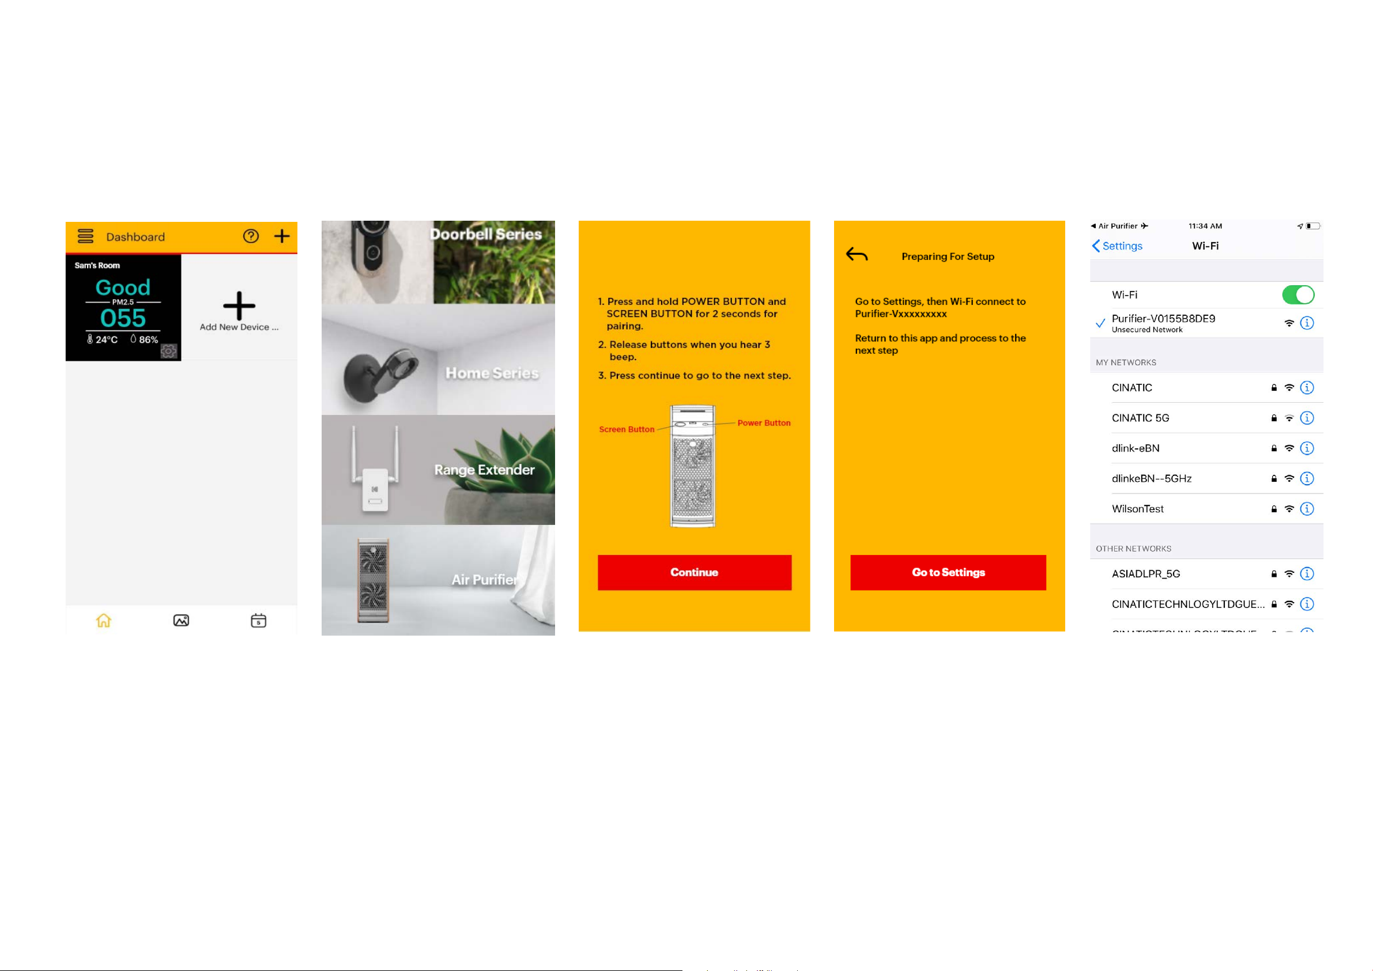
Task: Click the Go to Settings button
Action: click(x=948, y=573)
